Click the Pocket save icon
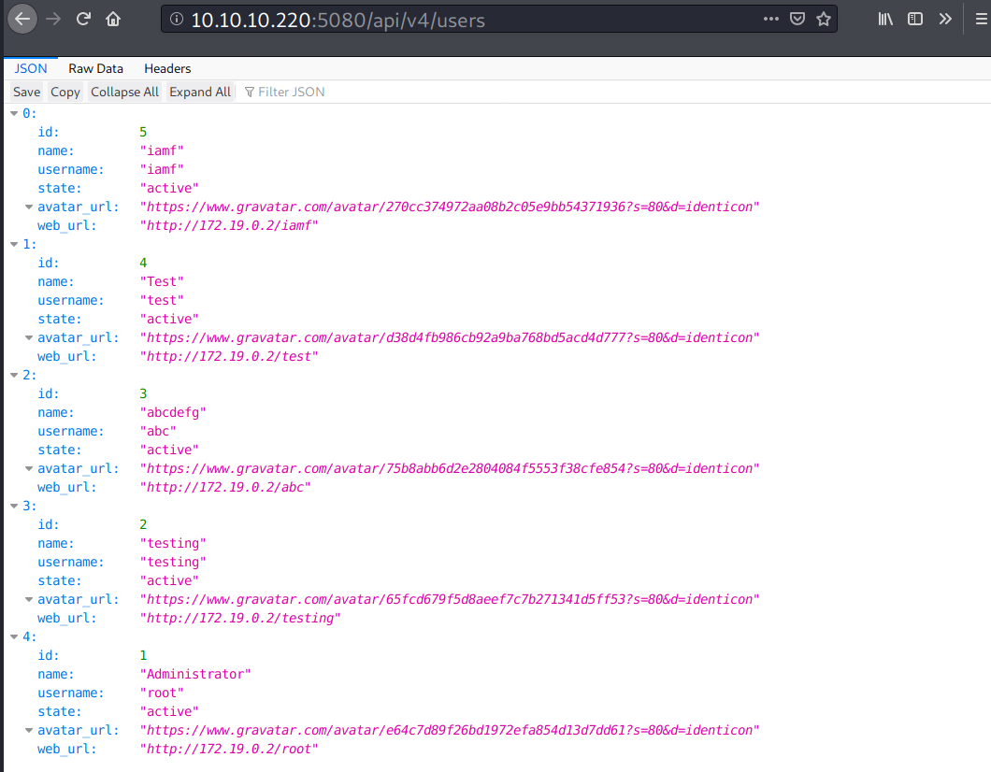This screenshot has height=772, width=991. click(x=797, y=19)
